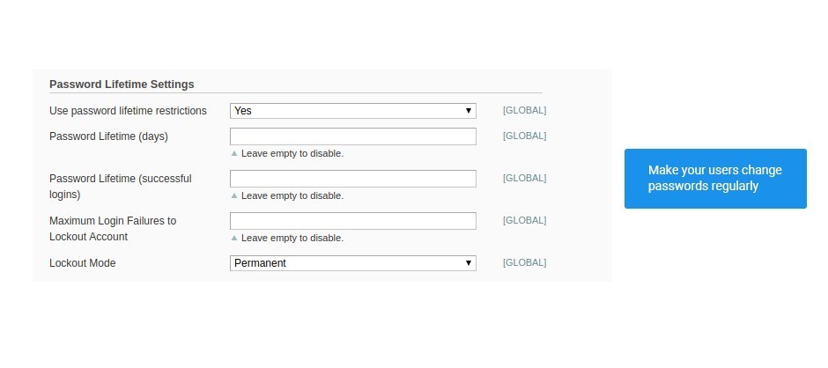Click the triangle icon below Password Lifetime (days)
The image size is (828, 368).
pos(234,154)
